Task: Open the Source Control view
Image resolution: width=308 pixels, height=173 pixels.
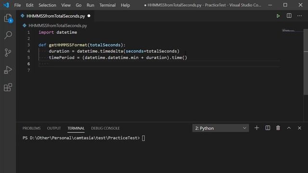Action: [8, 52]
